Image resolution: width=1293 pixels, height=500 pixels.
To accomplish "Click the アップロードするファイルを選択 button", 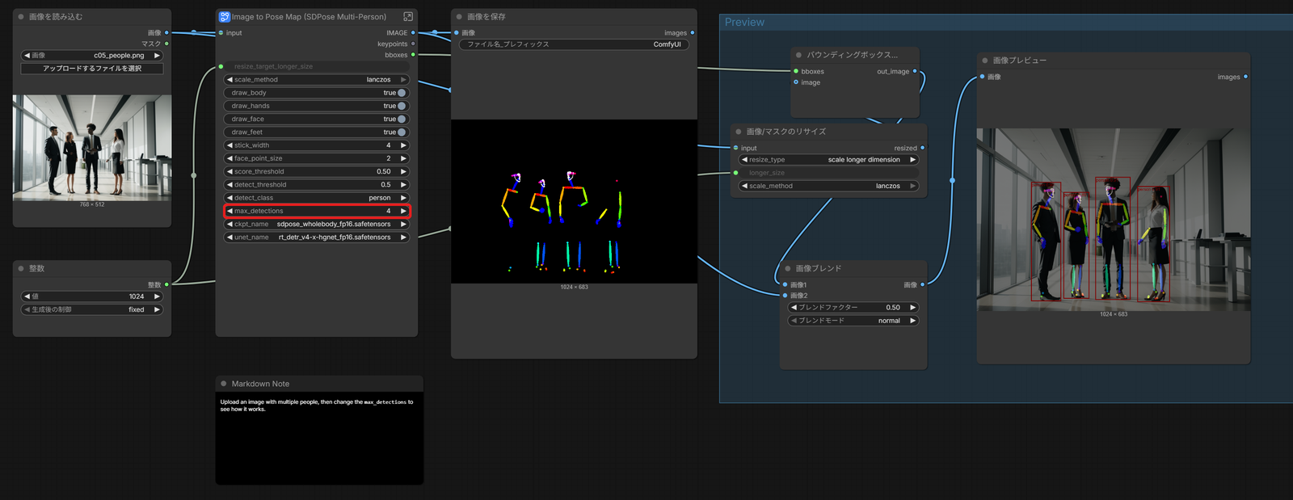I will (x=92, y=69).
